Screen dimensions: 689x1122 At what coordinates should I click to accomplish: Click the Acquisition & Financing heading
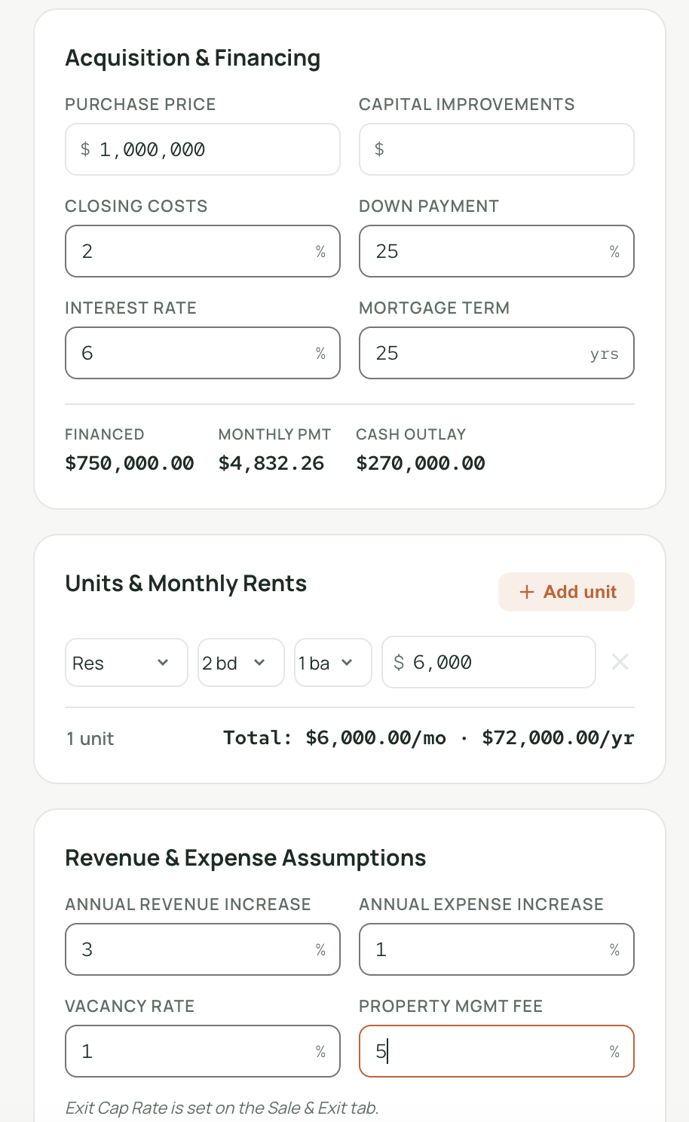pyautogui.click(x=193, y=58)
